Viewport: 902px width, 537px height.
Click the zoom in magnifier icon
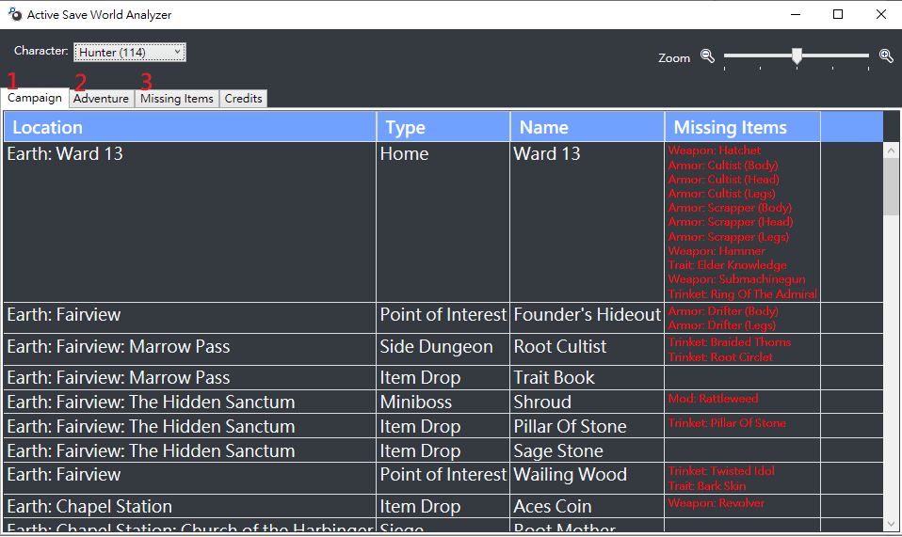point(887,55)
